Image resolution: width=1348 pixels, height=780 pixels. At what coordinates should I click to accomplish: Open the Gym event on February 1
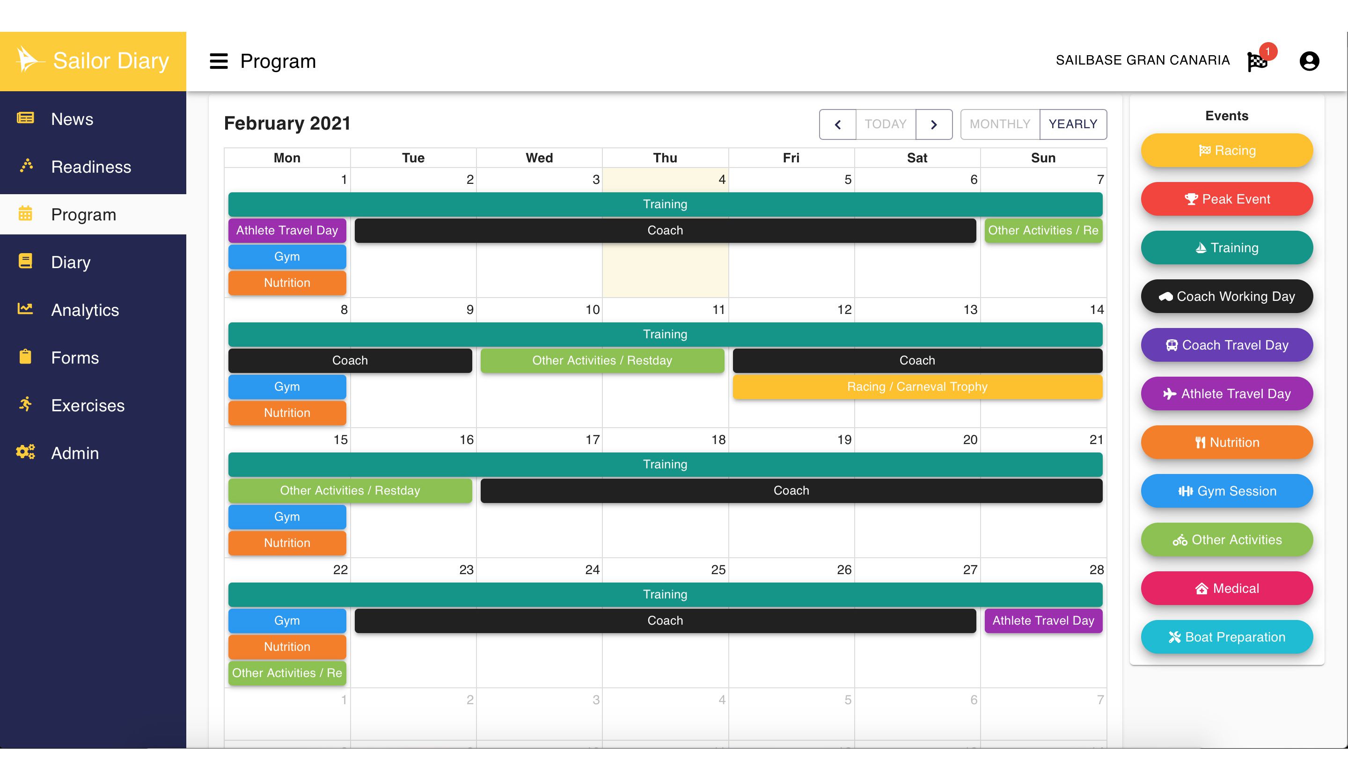(287, 256)
